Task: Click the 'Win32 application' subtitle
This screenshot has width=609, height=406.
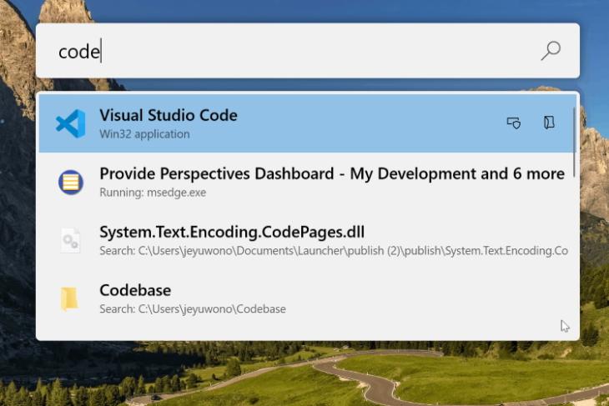Action: point(144,134)
